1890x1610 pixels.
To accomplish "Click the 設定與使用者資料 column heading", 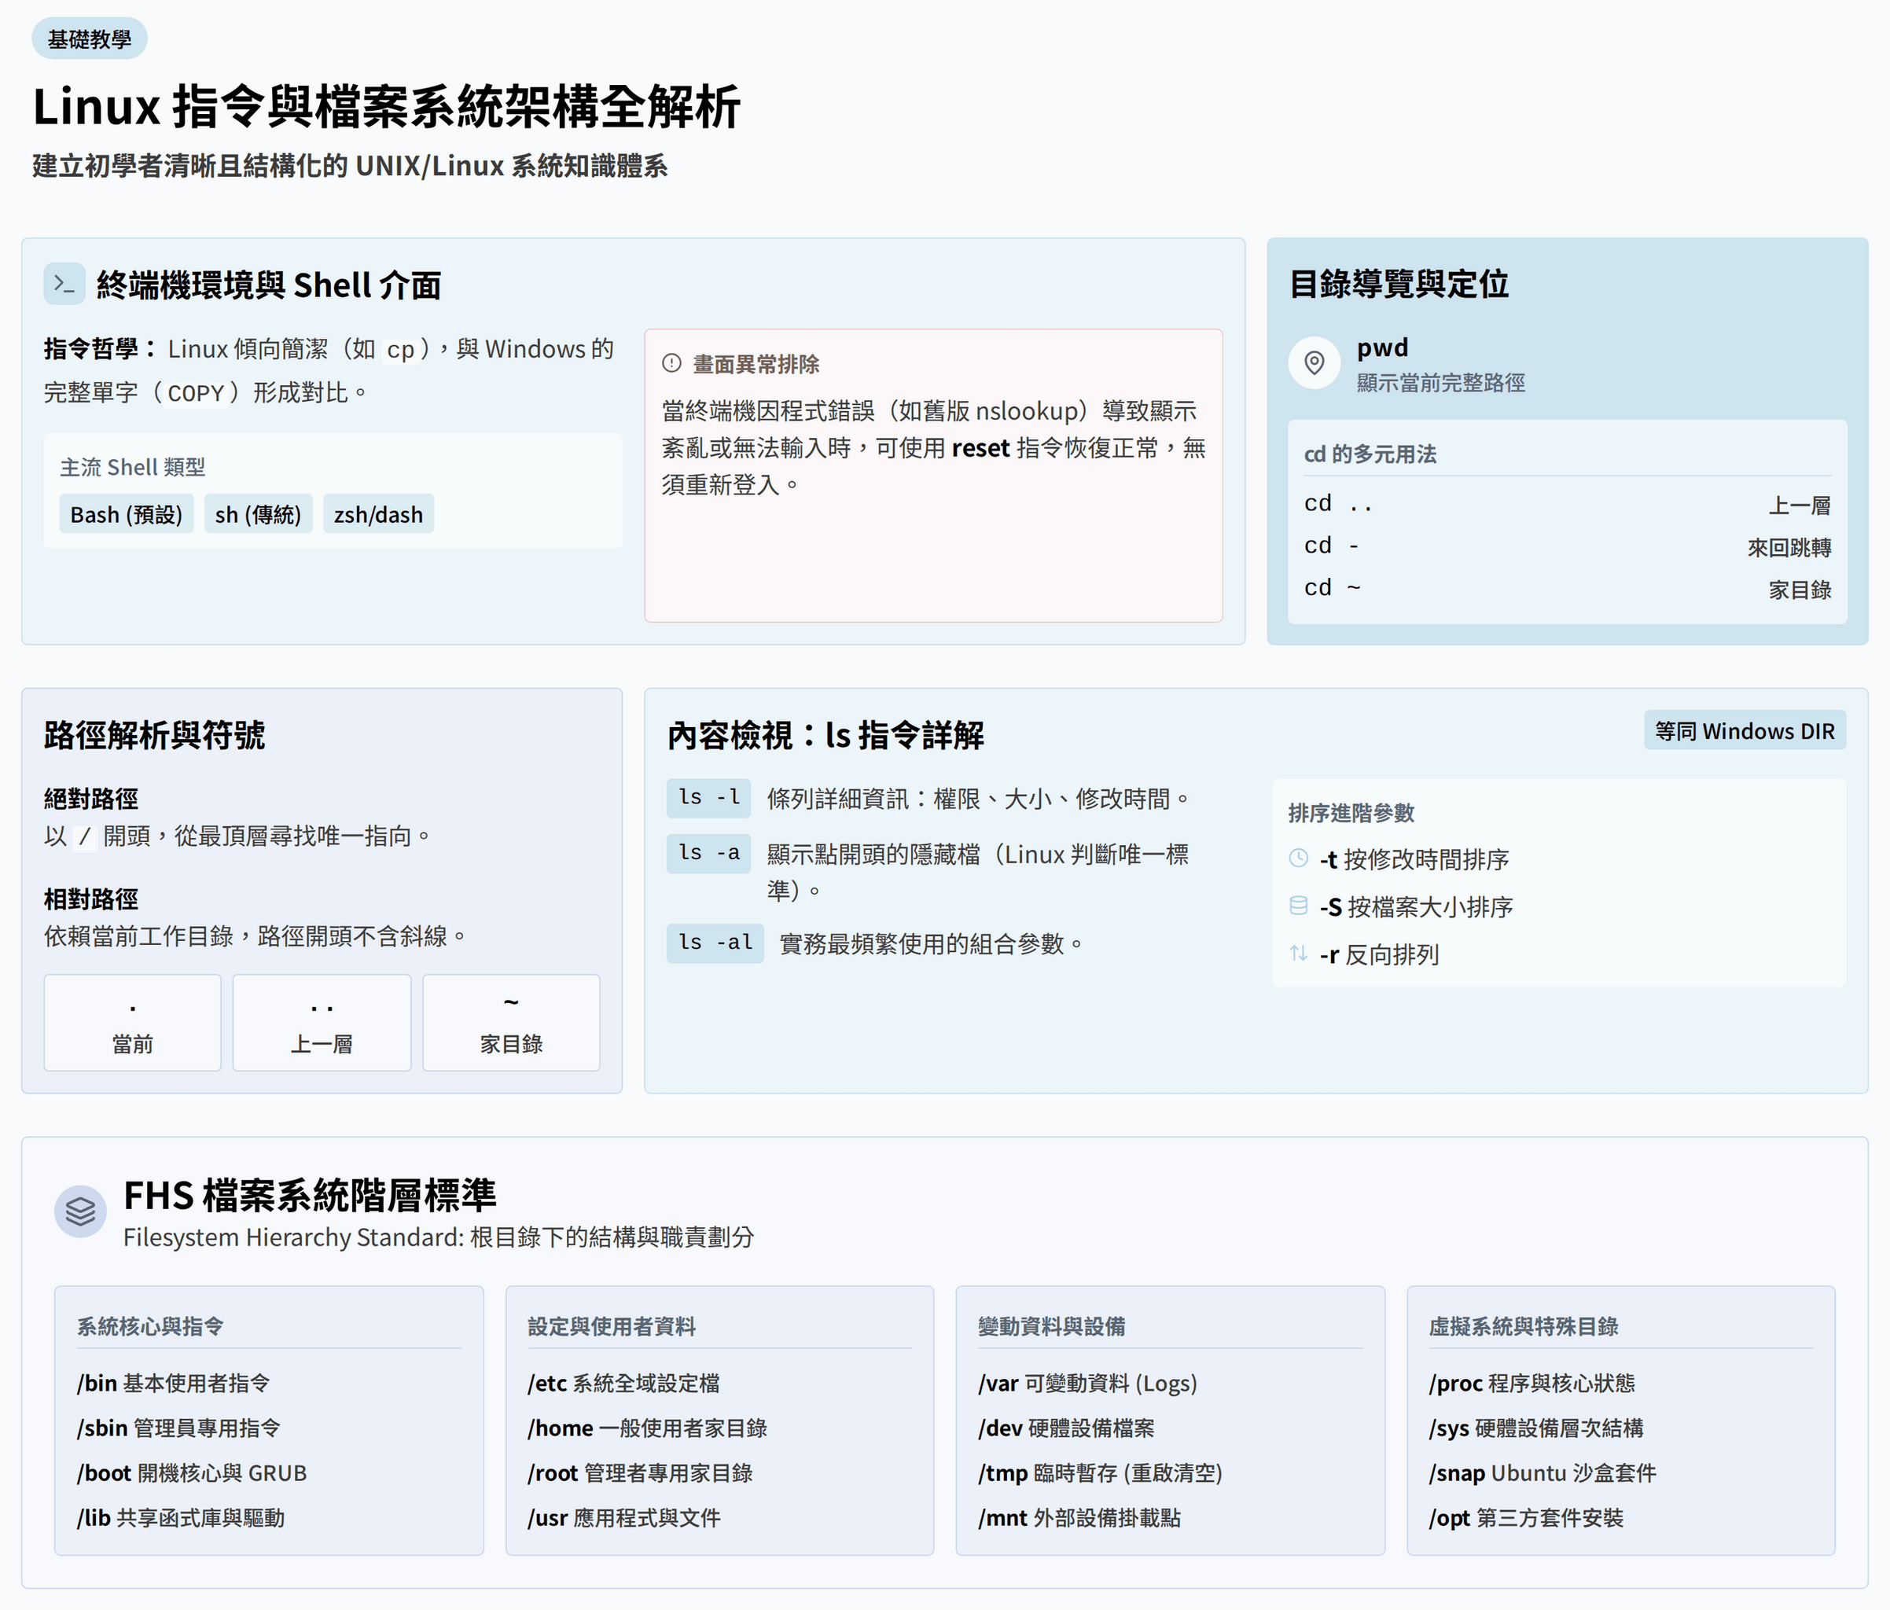I will pos(611,1326).
